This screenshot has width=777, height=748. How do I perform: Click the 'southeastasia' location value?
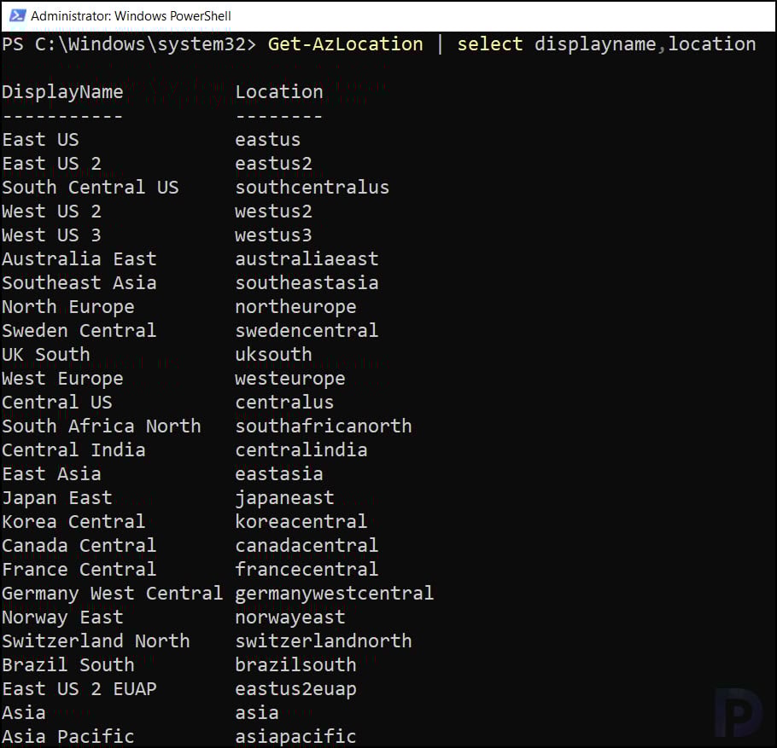click(307, 282)
